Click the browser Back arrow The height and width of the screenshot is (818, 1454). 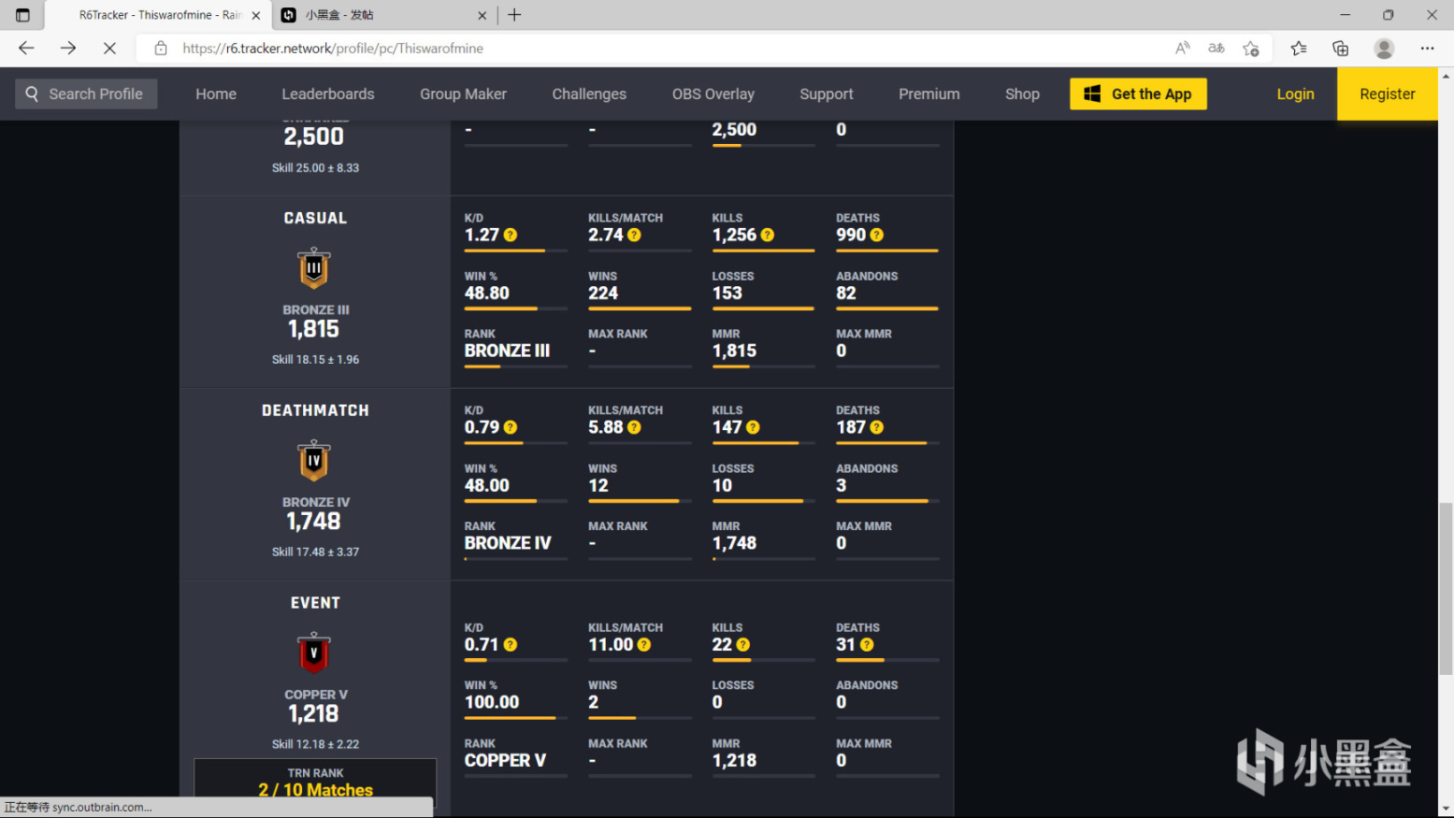pos(26,48)
